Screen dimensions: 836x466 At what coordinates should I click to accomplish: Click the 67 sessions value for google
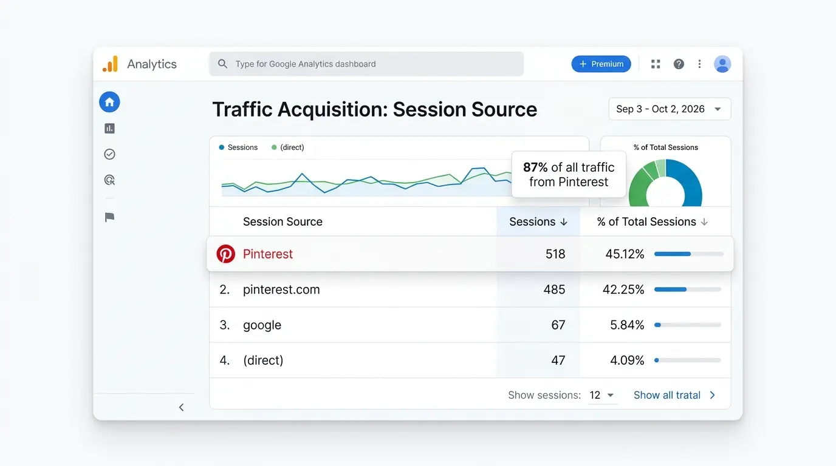click(x=558, y=325)
